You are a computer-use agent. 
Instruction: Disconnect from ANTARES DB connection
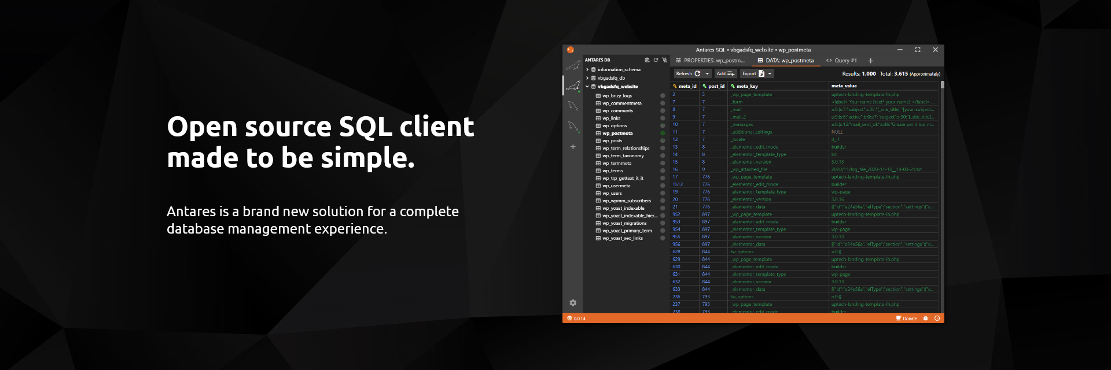pyautogui.click(x=664, y=60)
